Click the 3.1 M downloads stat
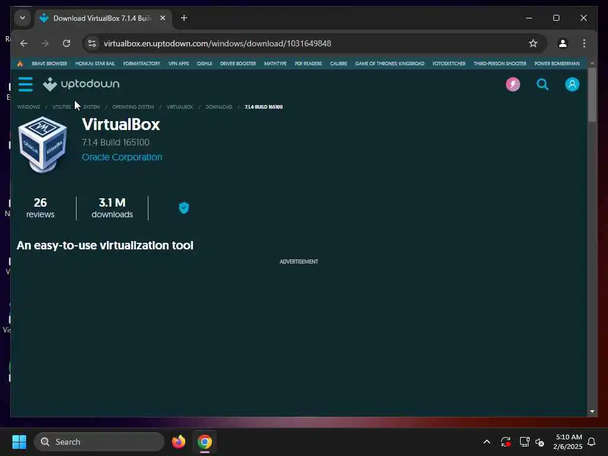Viewport: 608px width, 456px height. (x=112, y=208)
